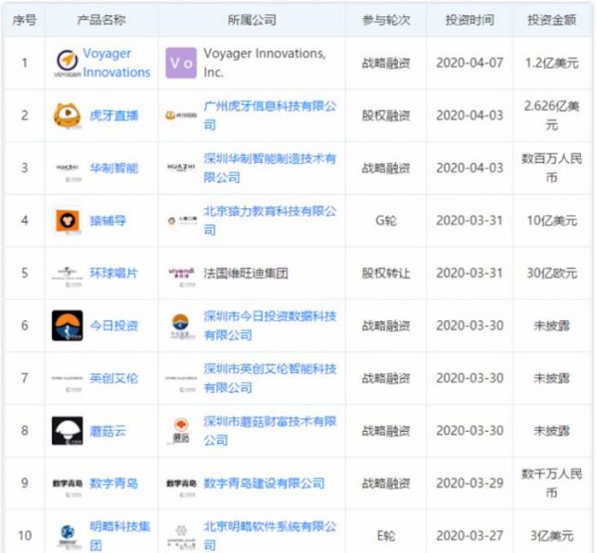Open 深圳市英创艾伦智能科技有限公司 link

(270, 379)
